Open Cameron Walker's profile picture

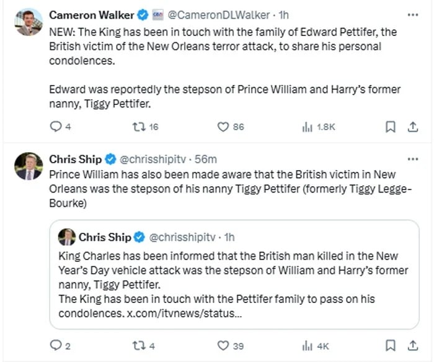click(x=29, y=22)
